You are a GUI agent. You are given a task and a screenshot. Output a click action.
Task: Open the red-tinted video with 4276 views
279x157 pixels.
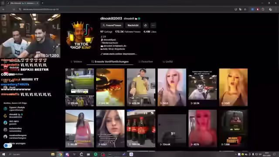pos(202,129)
